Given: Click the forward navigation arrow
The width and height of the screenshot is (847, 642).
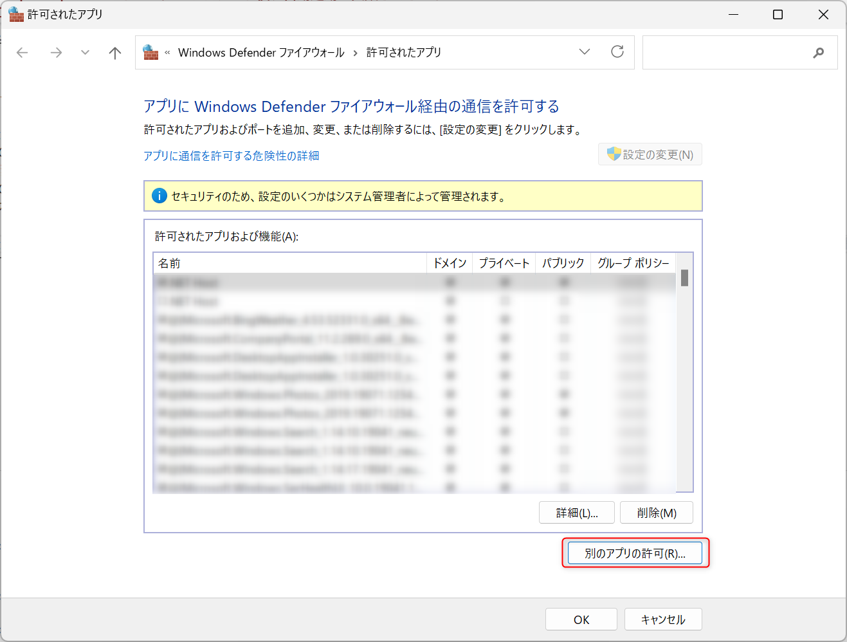Looking at the screenshot, I should tap(55, 52).
